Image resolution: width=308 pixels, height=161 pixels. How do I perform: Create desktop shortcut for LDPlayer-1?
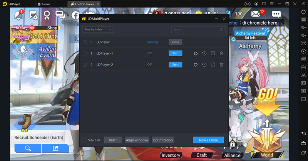tap(213, 53)
